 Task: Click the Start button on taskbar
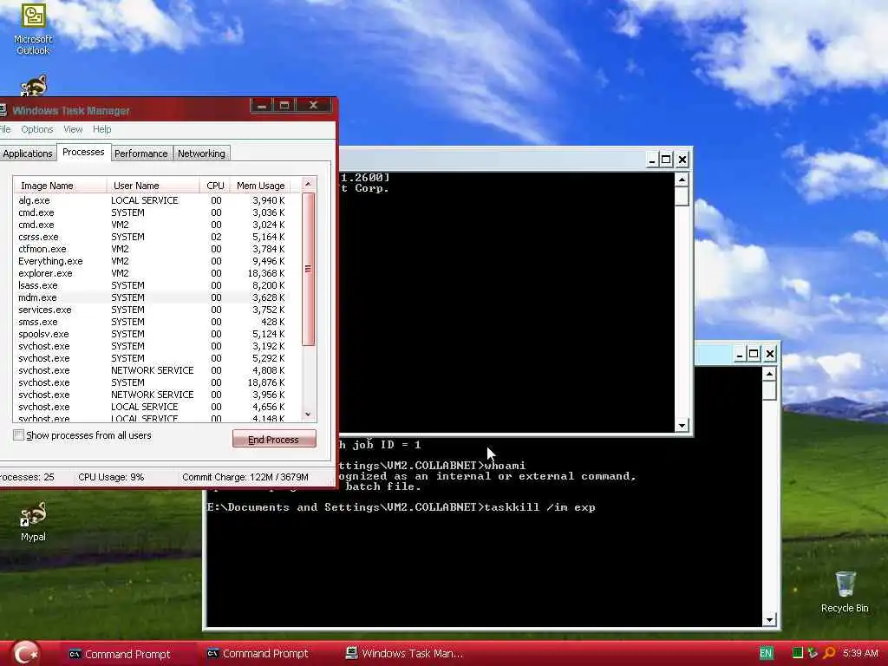click(25, 654)
